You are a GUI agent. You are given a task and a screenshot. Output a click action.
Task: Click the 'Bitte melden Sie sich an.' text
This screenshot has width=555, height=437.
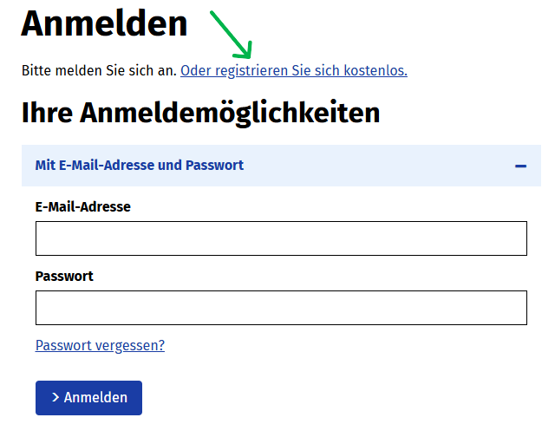click(99, 70)
